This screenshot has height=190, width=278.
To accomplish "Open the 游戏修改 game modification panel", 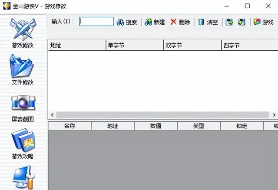I will coord(23,33).
